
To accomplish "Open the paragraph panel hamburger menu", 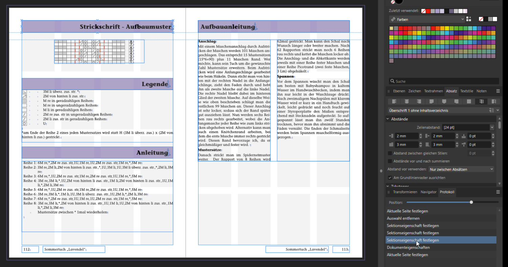I will click(x=498, y=91).
